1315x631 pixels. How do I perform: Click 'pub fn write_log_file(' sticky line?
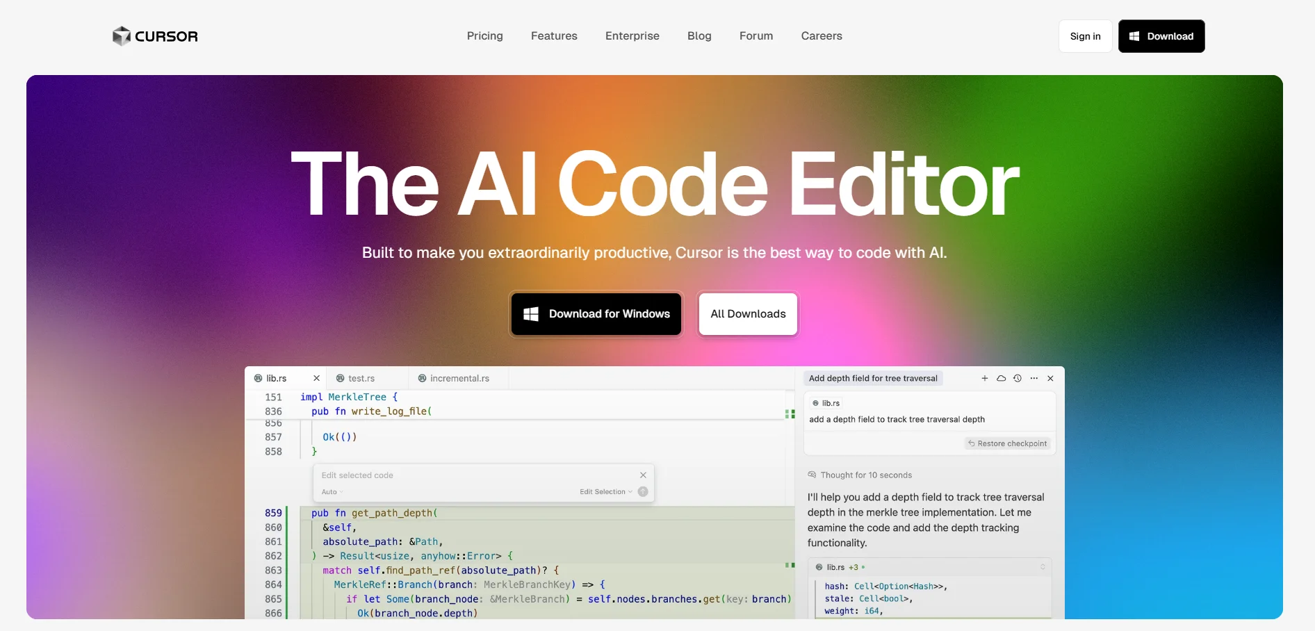[x=372, y=411]
